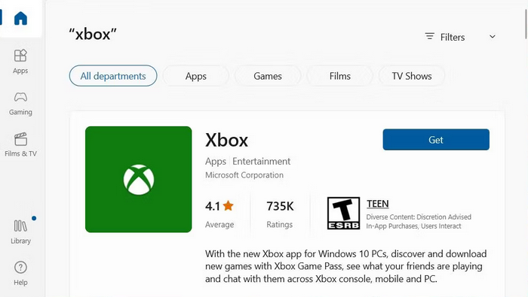Screen dimensions: 528x297
Task: Expand the Filters chevron dropdown
Action: pyautogui.click(x=493, y=37)
